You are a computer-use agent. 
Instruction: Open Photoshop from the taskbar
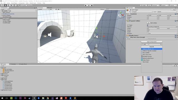point(16,98)
